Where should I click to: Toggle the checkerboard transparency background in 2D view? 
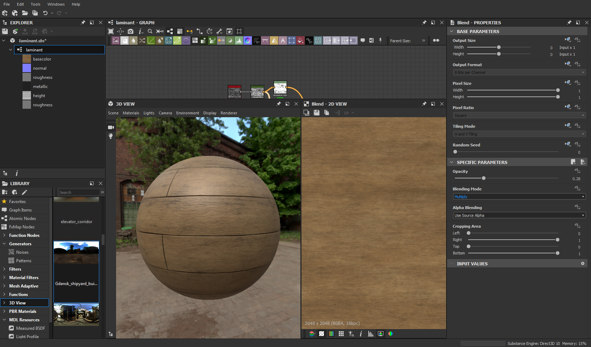click(x=321, y=334)
